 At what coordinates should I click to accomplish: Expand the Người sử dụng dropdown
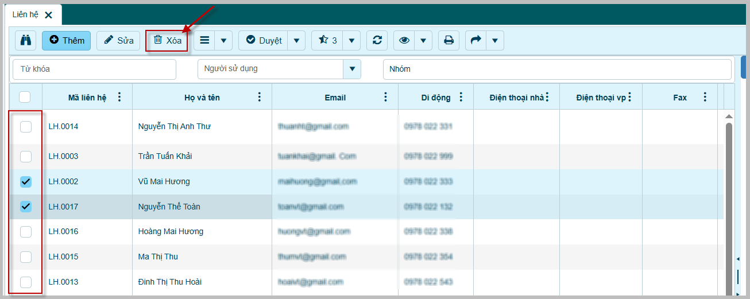352,69
